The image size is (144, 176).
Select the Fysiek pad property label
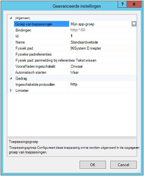pos(24,48)
